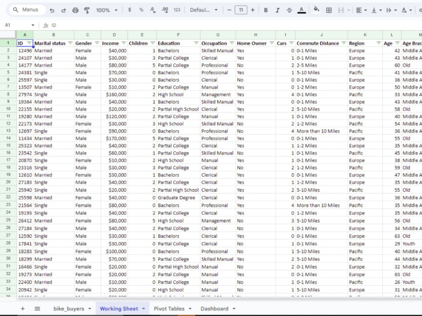Open filter for Cars column
The height and width of the screenshot is (316, 422).
pyautogui.click(x=292, y=43)
